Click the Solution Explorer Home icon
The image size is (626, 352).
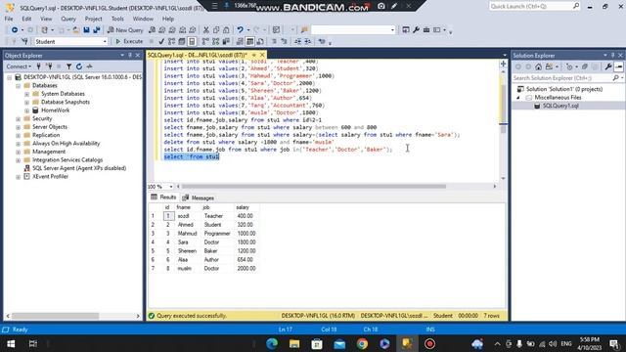point(538,66)
